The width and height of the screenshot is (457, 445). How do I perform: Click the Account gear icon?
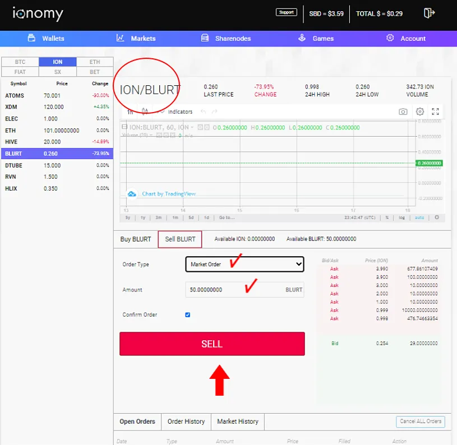(x=390, y=38)
